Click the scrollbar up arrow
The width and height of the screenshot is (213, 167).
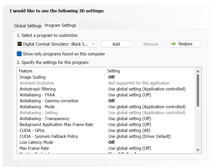coord(198,71)
